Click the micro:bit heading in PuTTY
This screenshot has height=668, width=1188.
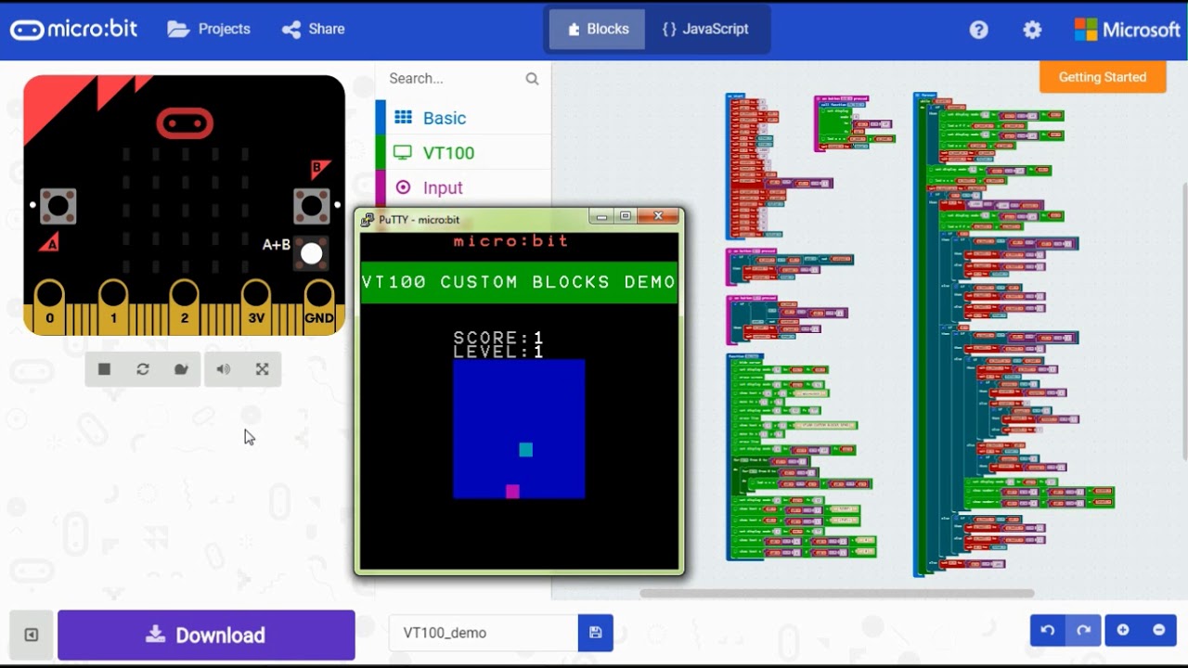(x=511, y=241)
